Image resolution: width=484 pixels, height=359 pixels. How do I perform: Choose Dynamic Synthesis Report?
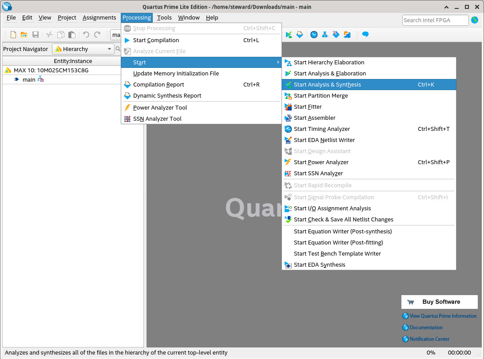coord(201,95)
